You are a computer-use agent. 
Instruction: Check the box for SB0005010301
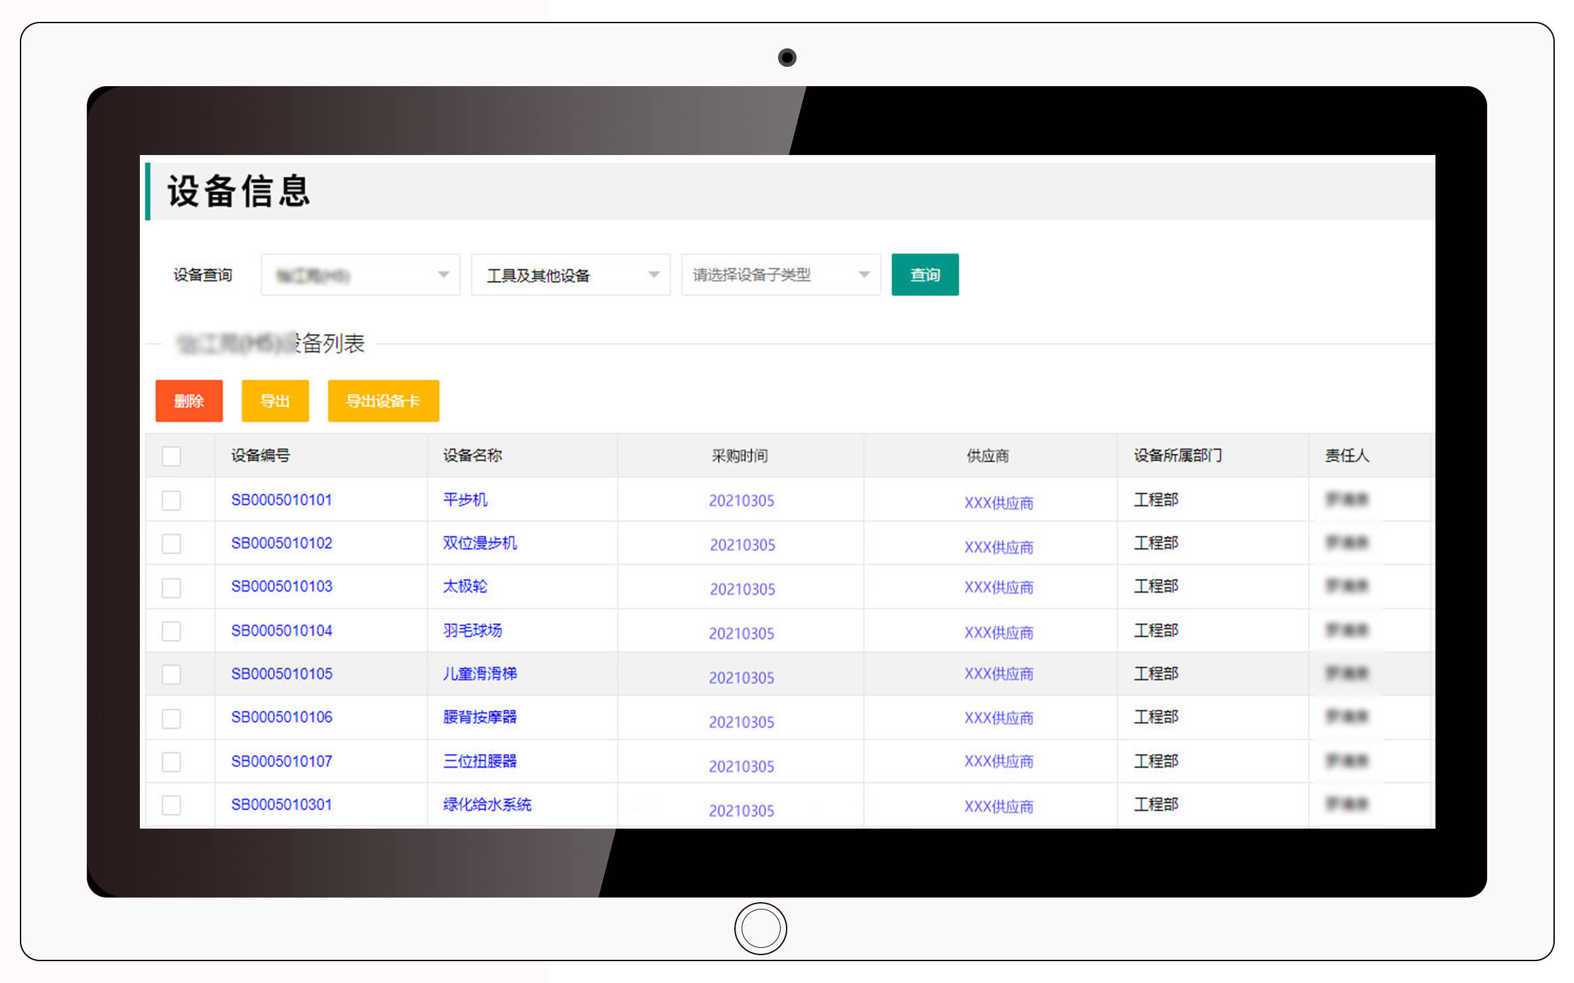coord(172,805)
